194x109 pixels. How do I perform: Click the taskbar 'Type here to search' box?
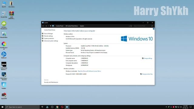tap(22, 107)
